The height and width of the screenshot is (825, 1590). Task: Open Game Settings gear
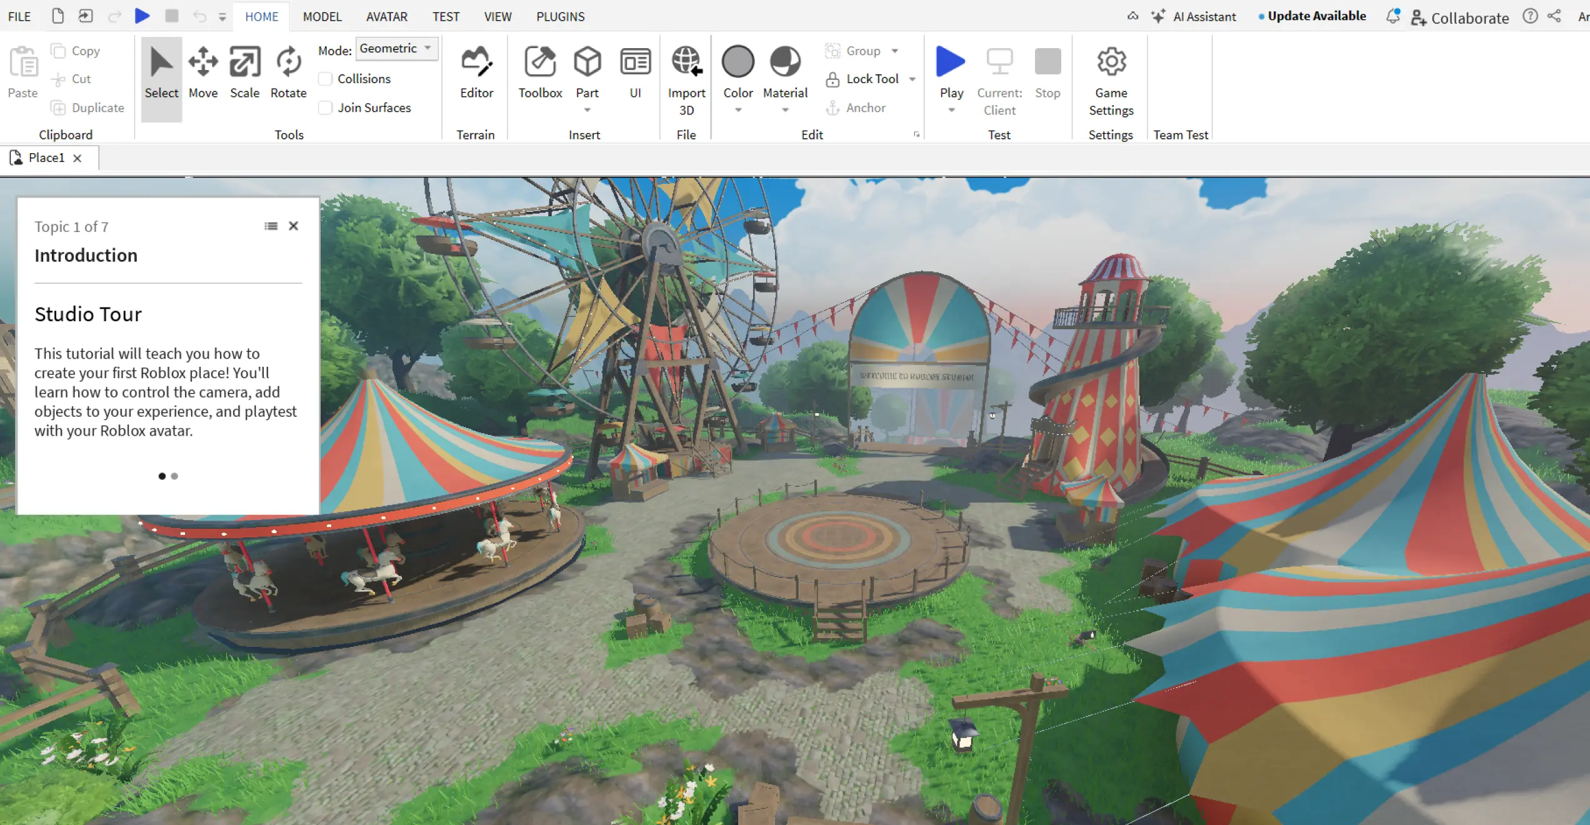[x=1111, y=62]
